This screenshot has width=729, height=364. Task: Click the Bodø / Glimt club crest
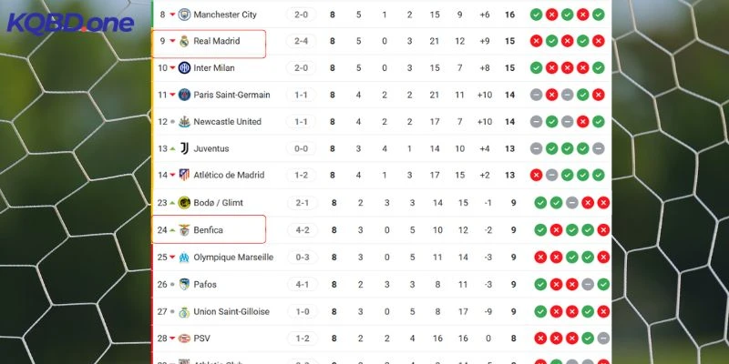click(x=184, y=203)
